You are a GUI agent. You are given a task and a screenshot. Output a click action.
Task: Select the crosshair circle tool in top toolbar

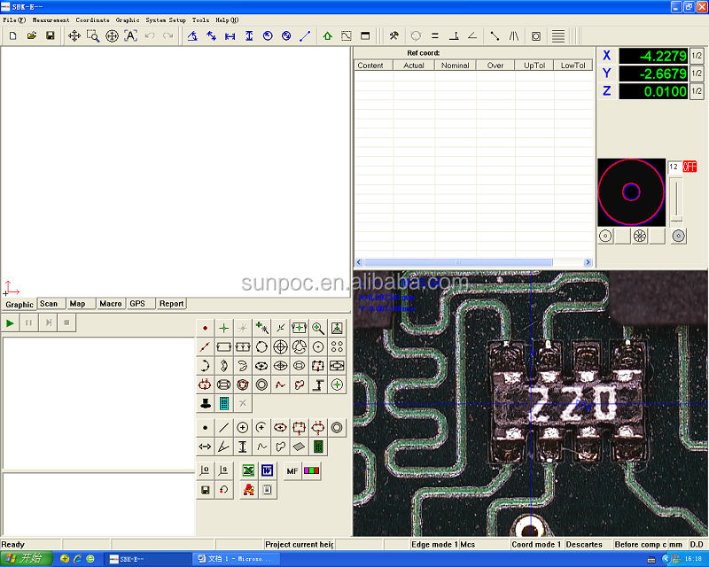click(x=112, y=35)
